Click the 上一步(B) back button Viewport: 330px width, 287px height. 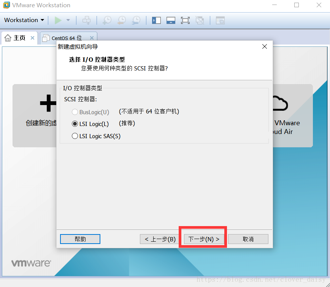tap(160, 239)
